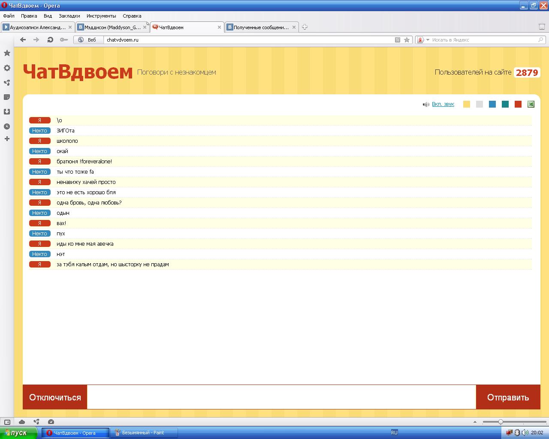This screenshot has height=439, width=549.
Task: Open Opera Link cloud icon in status bar
Action: click(x=22, y=422)
